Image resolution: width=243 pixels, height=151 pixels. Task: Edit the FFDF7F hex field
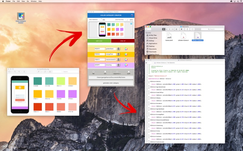coord(100,49)
